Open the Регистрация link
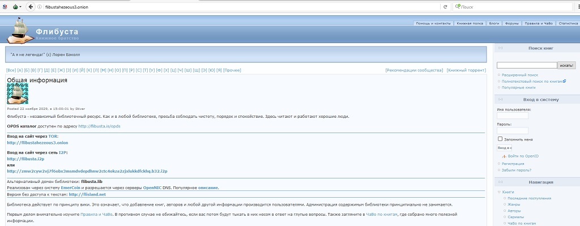The image size is (580, 226). tap(513, 164)
